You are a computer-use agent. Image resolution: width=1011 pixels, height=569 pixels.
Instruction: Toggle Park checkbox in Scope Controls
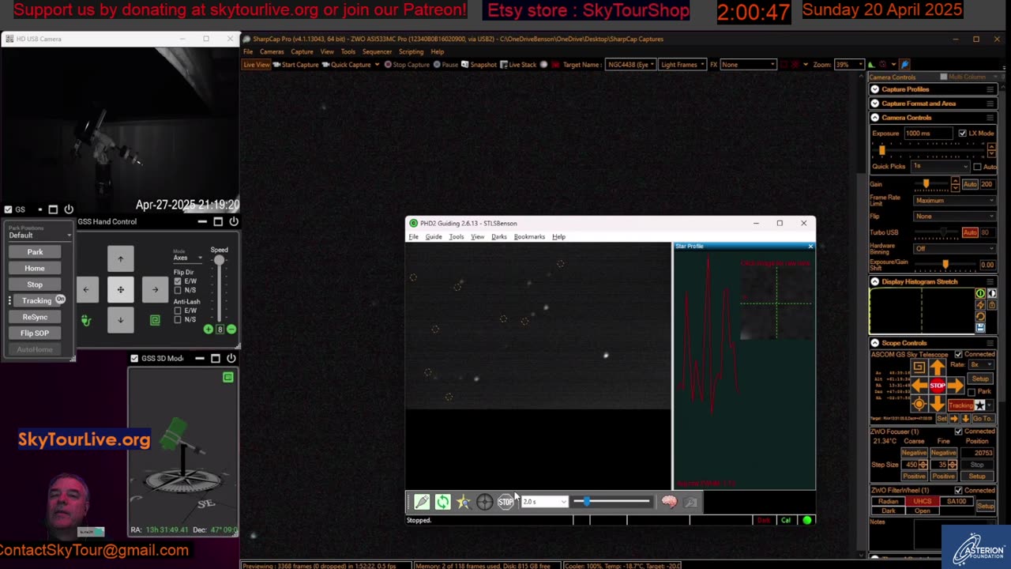(972, 392)
